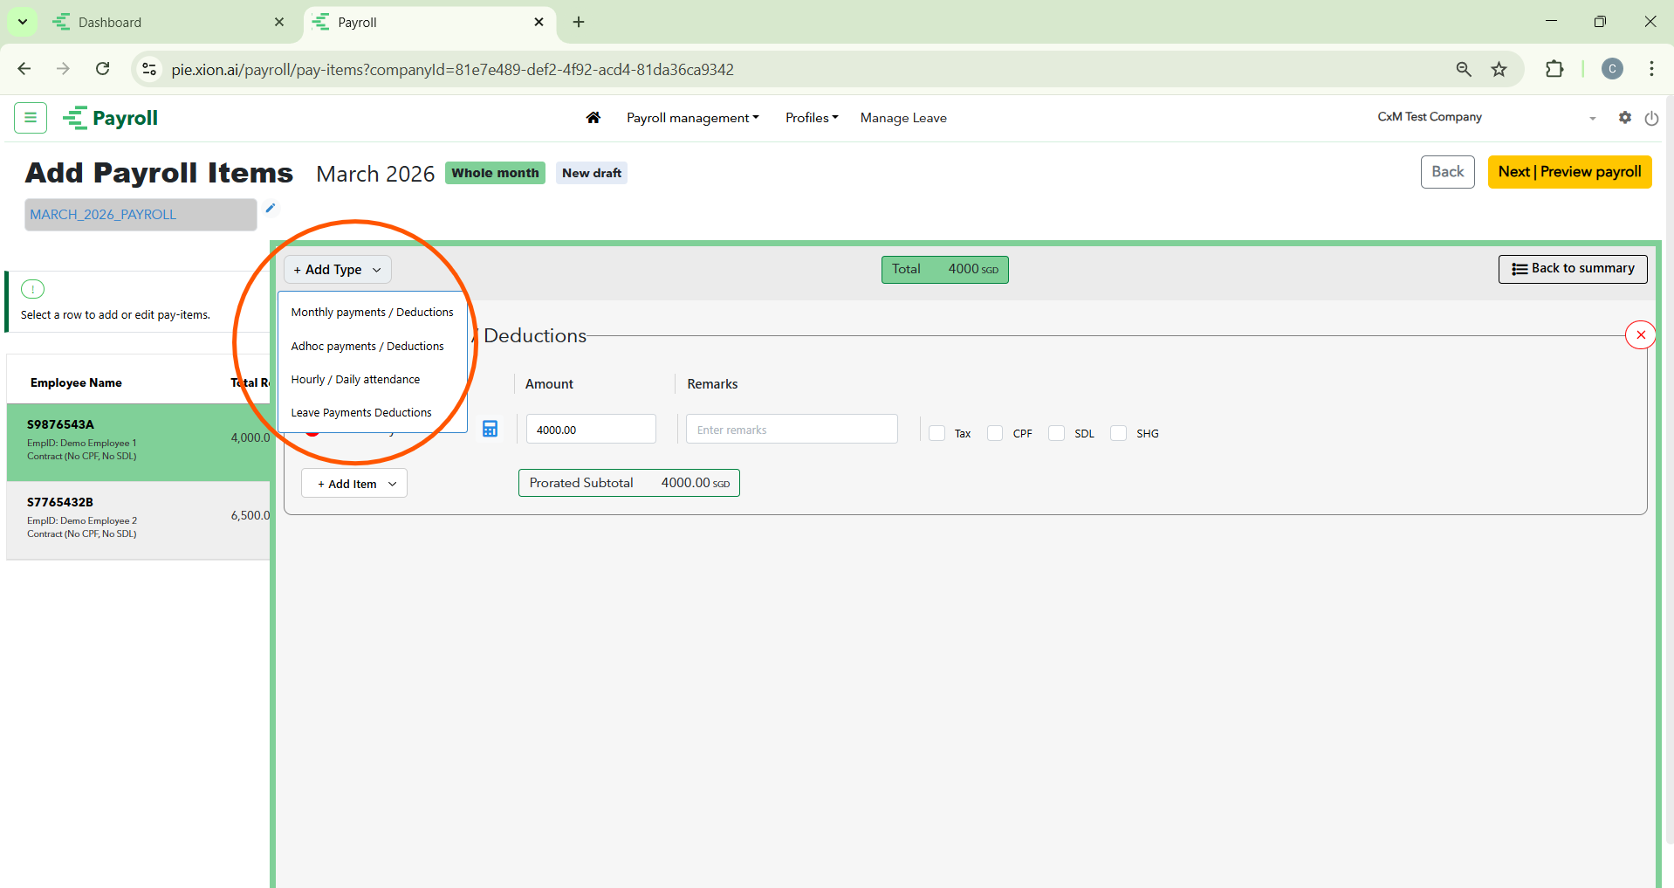Tick the CPF checkbox

995,433
